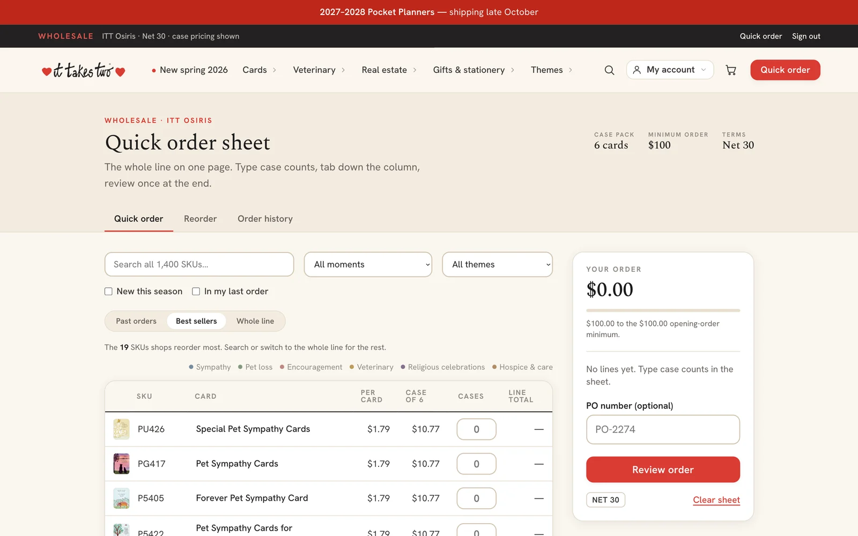Image resolution: width=858 pixels, height=536 pixels.
Task: Open the P5405 Forever Pet Sympathy thumbnail
Action: pyautogui.click(x=121, y=498)
